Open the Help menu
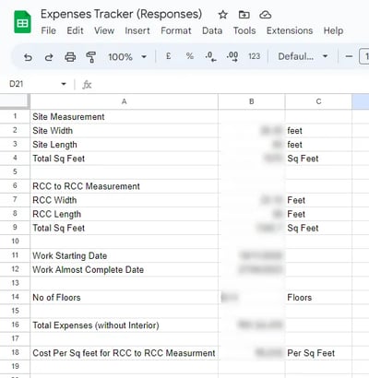Screen dimensions: 369x378 point(333,30)
